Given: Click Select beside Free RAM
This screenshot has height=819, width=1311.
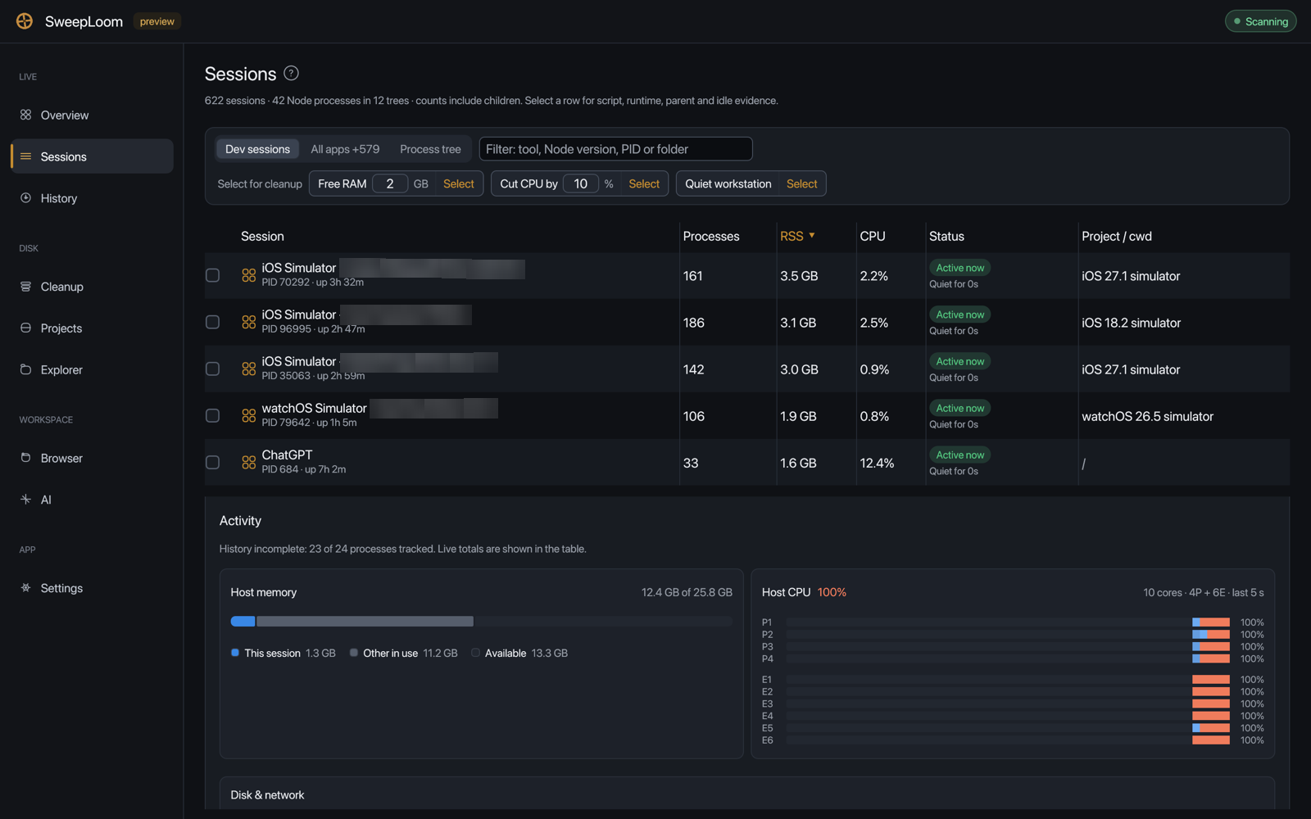Looking at the screenshot, I should click(x=459, y=184).
